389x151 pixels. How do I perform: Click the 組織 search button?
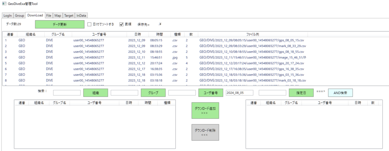coord(95,93)
